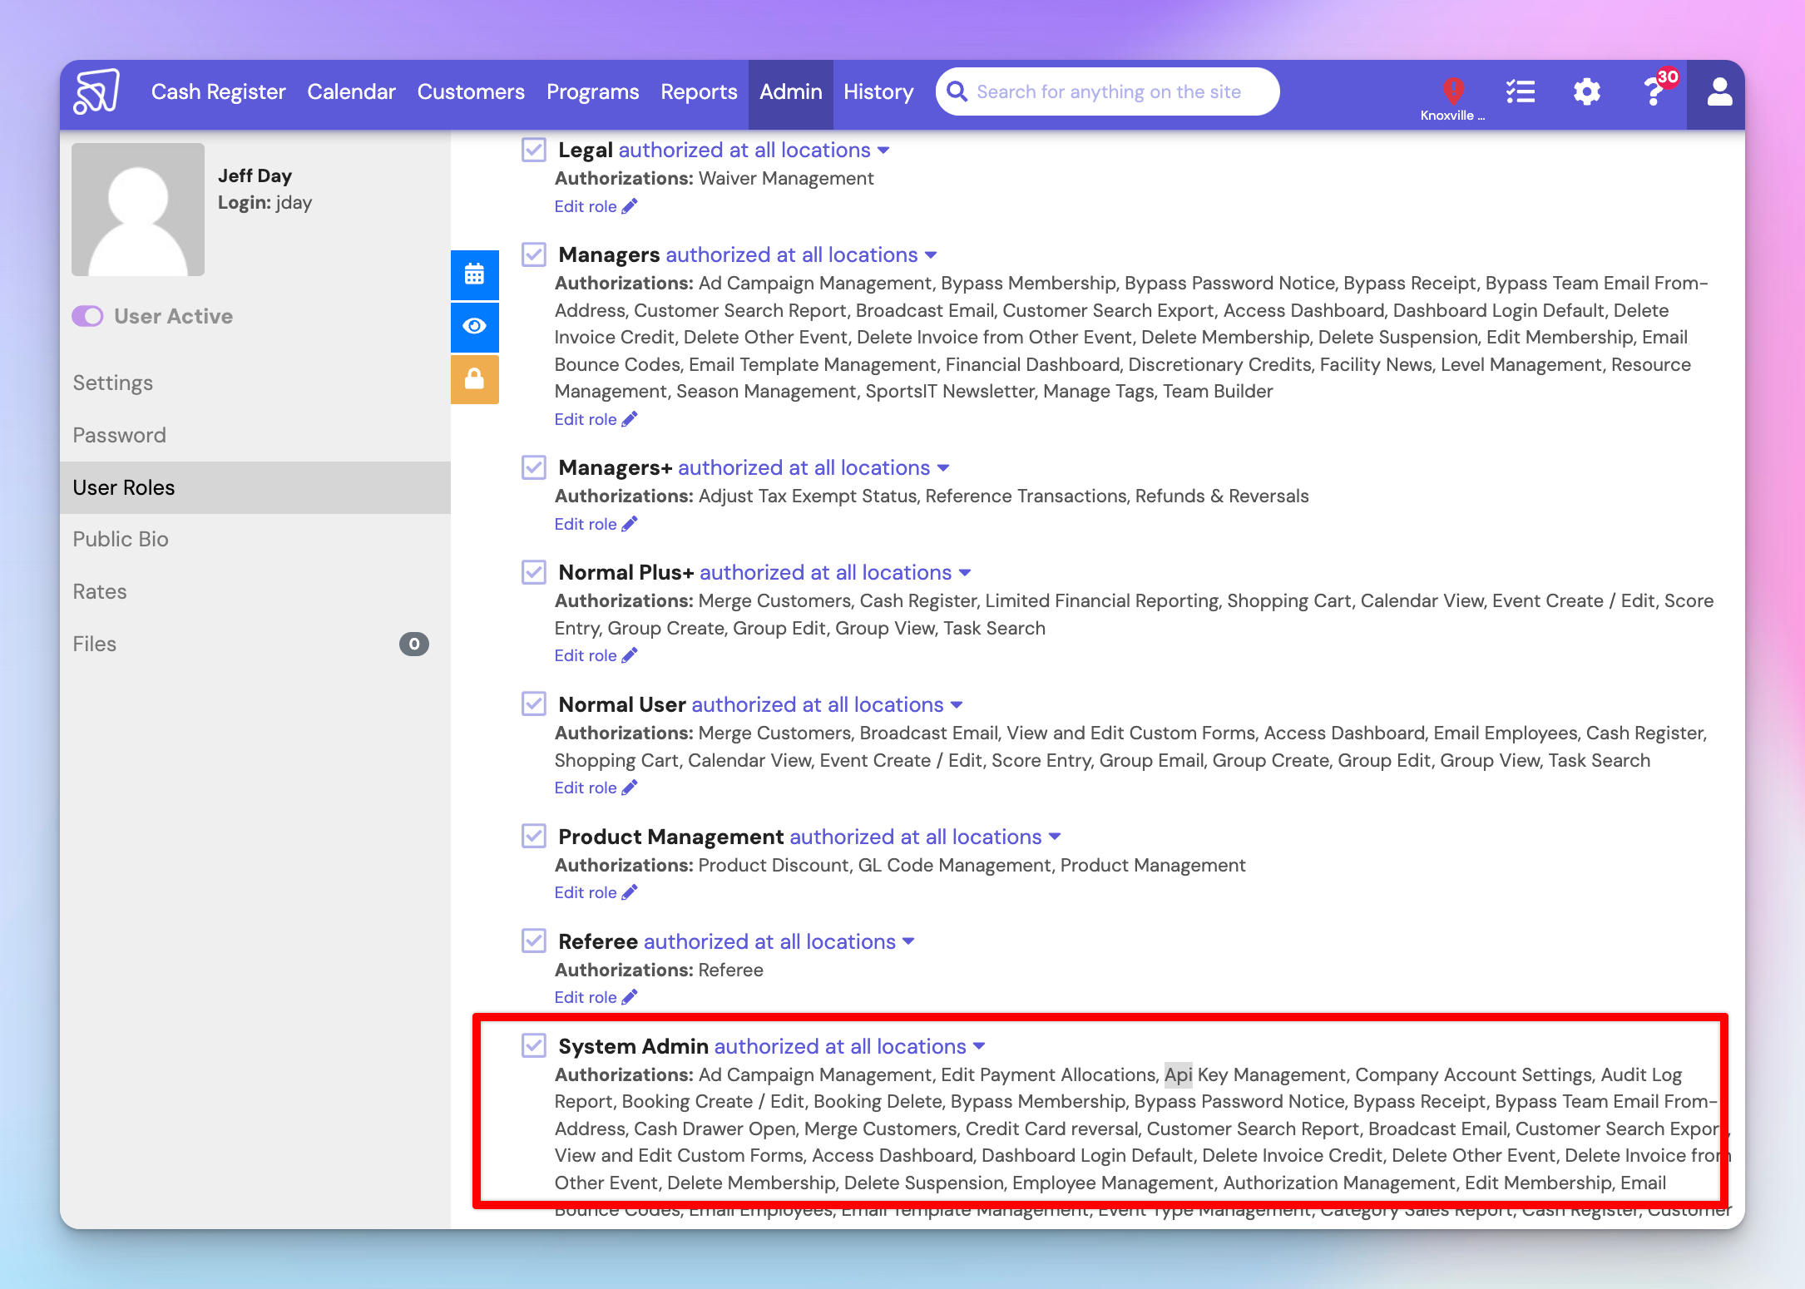Uncheck the Referee role checkbox
The height and width of the screenshot is (1289, 1805).
pos(534,941)
